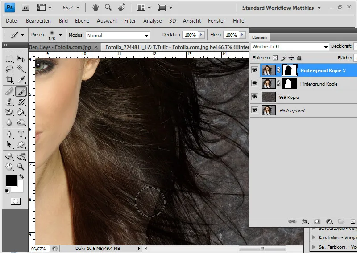Open the Fenster menu
The width and height of the screenshot is (357, 253).
pyautogui.click(x=216, y=21)
